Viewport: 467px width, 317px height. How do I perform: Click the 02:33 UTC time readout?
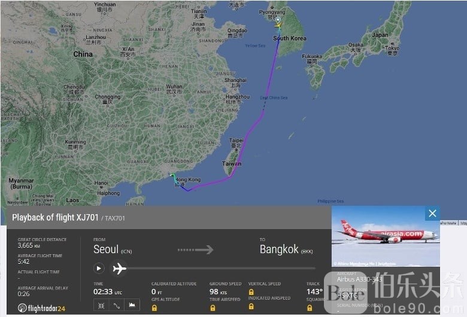(108, 292)
